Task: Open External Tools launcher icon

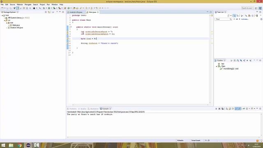Action: [x=59, y=8]
